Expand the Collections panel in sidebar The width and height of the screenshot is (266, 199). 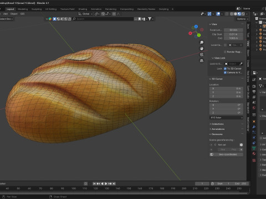217,124
